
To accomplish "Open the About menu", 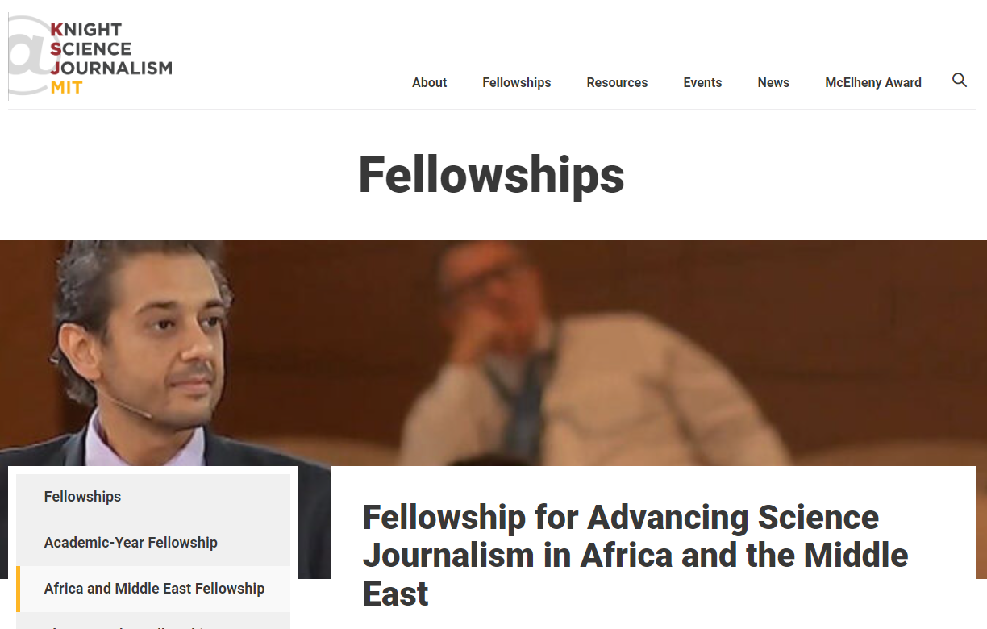I will point(429,82).
